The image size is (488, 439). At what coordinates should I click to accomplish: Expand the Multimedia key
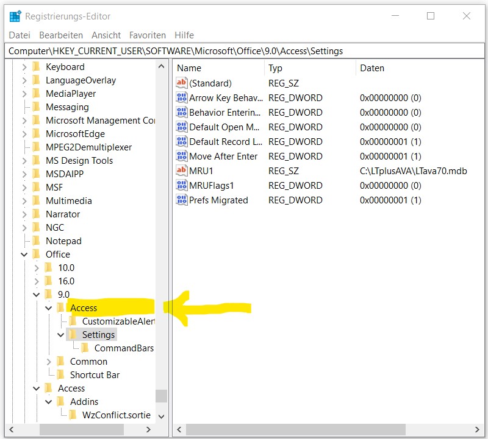click(x=24, y=200)
